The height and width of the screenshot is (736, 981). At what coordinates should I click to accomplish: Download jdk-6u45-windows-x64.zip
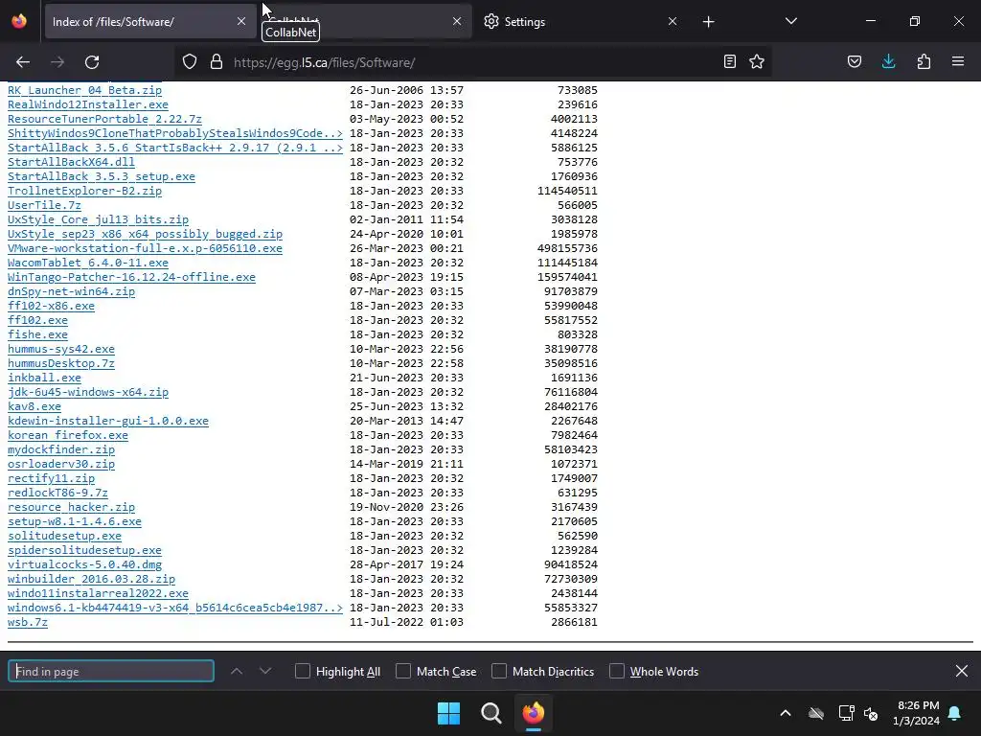tap(88, 392)
